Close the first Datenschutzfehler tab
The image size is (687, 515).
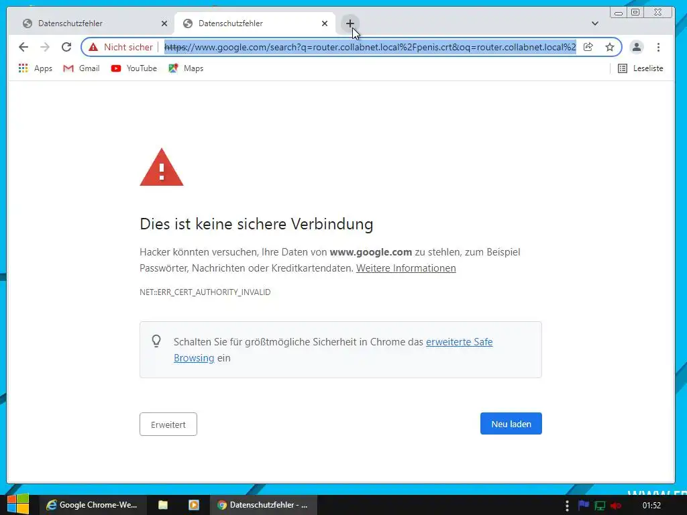pos(164,23)
